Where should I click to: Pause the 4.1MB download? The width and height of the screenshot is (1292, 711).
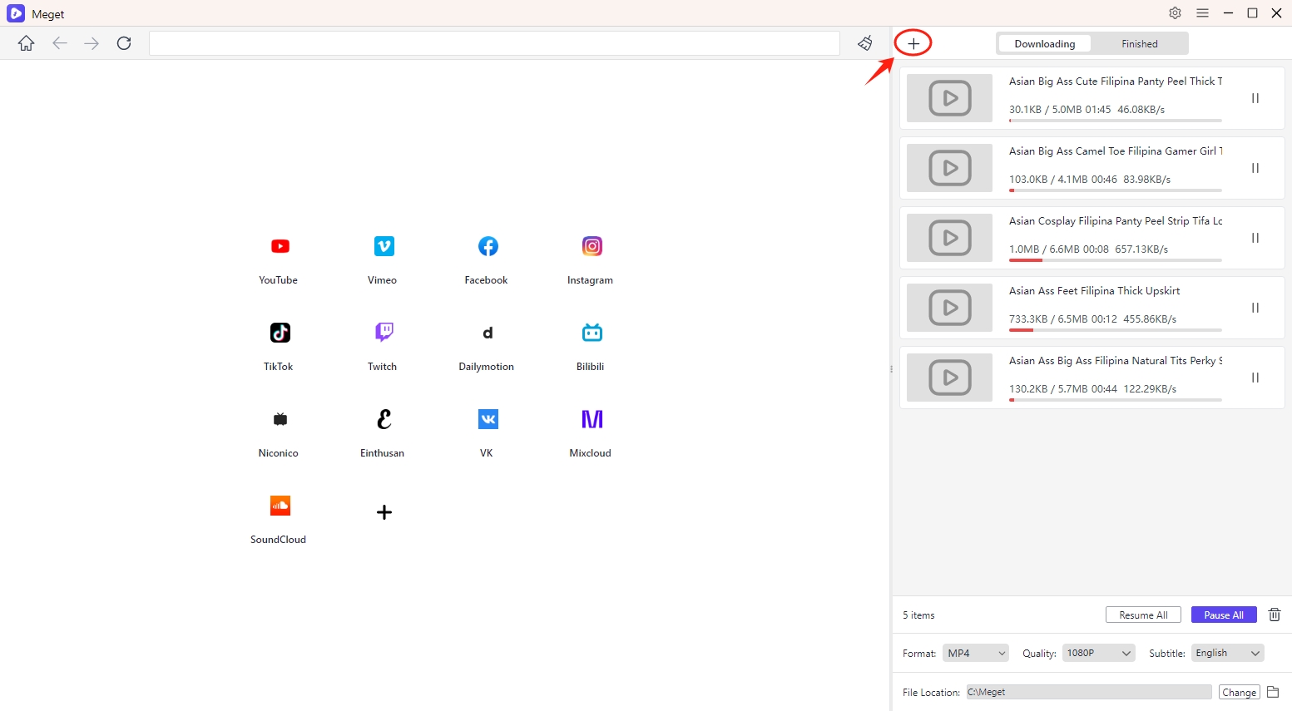[x=1255, y=168]
